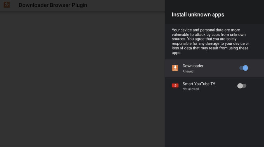This screenshot has width=264, height=147.
Task: Click the Downloader Browser Plugin title text
Action: point(53,5)
